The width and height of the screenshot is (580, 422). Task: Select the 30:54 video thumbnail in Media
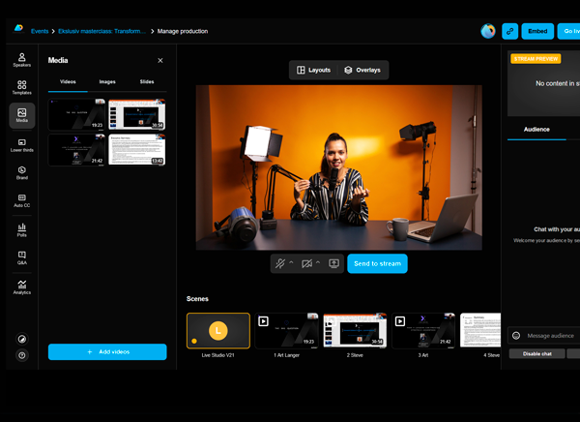(137, 114)
